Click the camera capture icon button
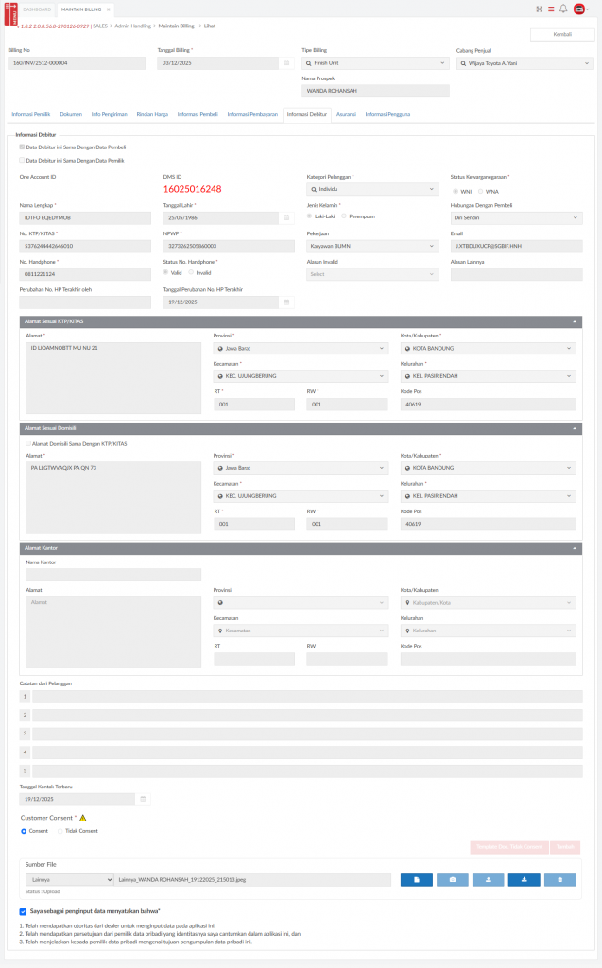This screenshot has width=602, height=968. pyautogui.click(x=452, y=879)
